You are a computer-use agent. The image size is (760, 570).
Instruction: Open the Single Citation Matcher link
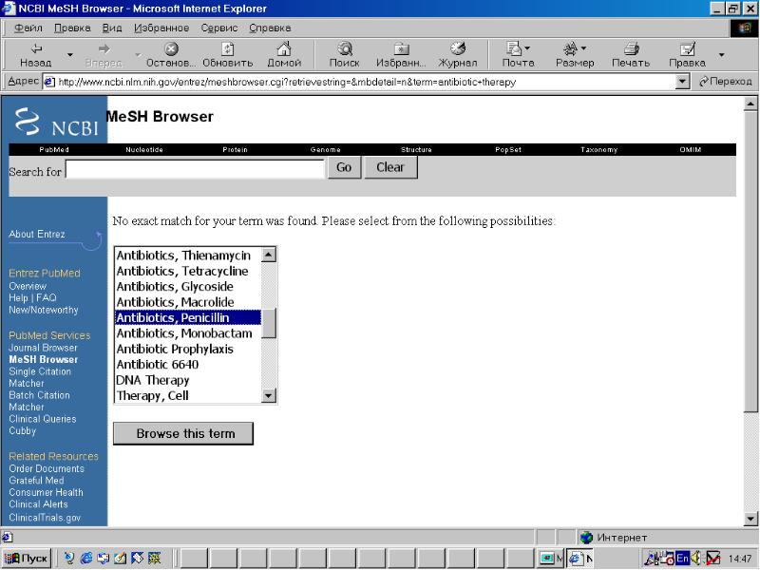(x=40, y=377)
